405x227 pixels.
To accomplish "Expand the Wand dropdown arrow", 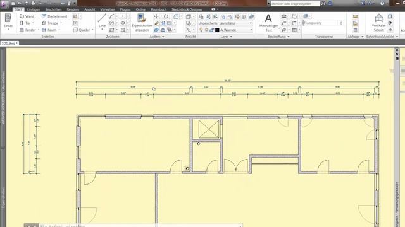I will pyautogui.click(x=37, y=16).
